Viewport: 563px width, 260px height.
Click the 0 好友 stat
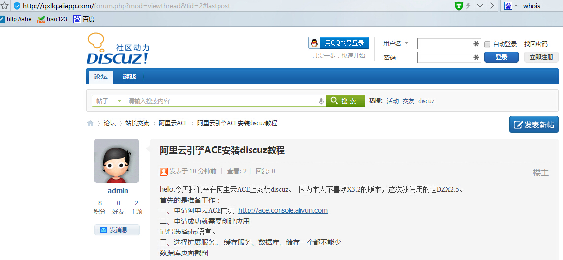click(x=118, y=208)
